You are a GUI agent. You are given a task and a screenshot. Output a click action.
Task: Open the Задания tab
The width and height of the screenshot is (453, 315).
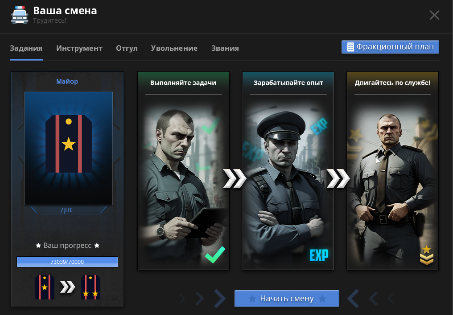pyautogui.click(x=26, y=48)
